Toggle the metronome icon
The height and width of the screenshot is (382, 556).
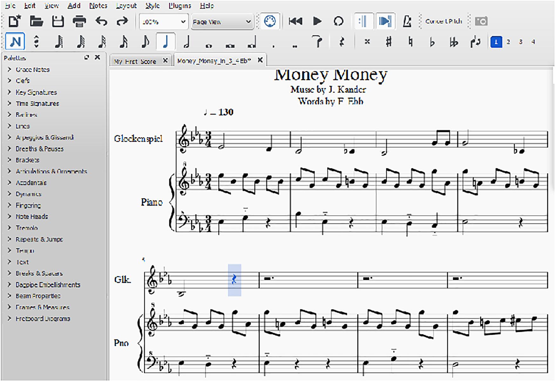(x=407, y=21)
